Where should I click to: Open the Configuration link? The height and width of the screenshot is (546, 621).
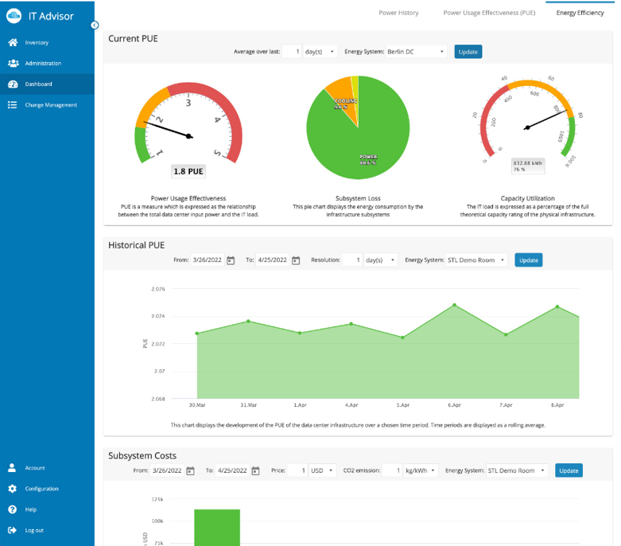(41, 489)
